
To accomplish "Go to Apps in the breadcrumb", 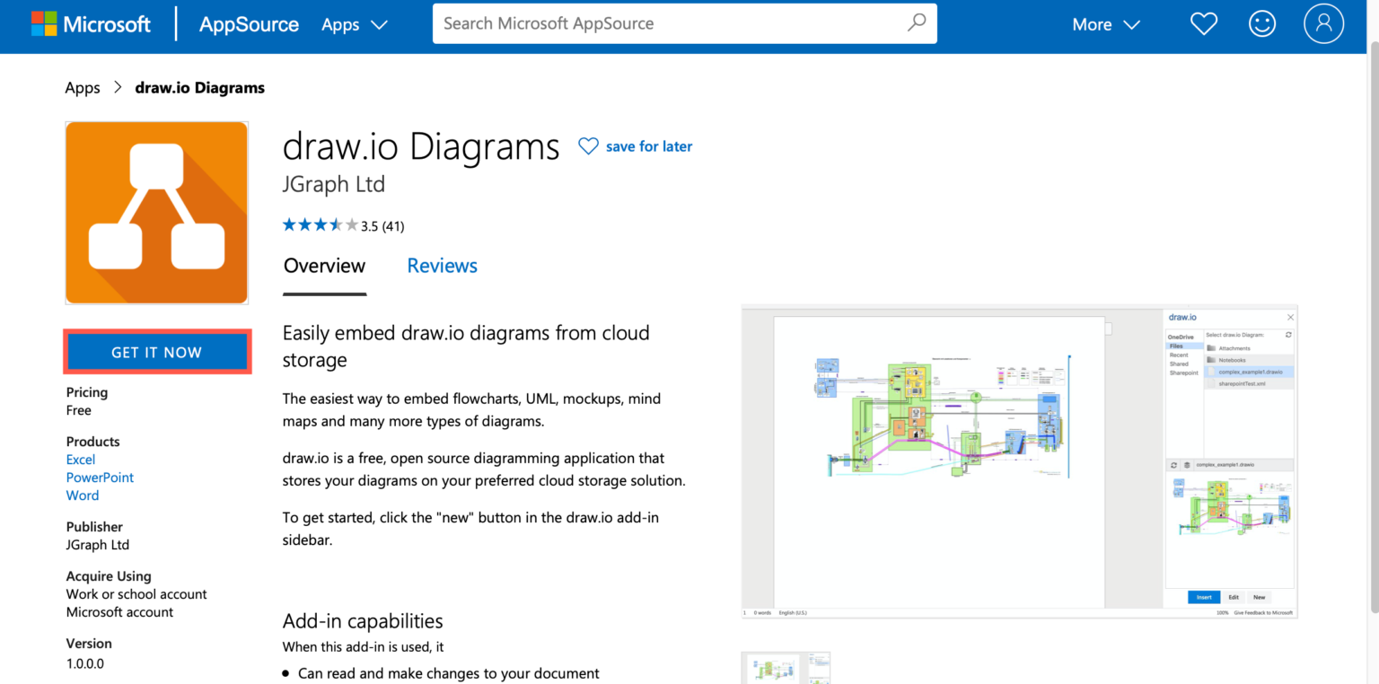I will 83,88.
